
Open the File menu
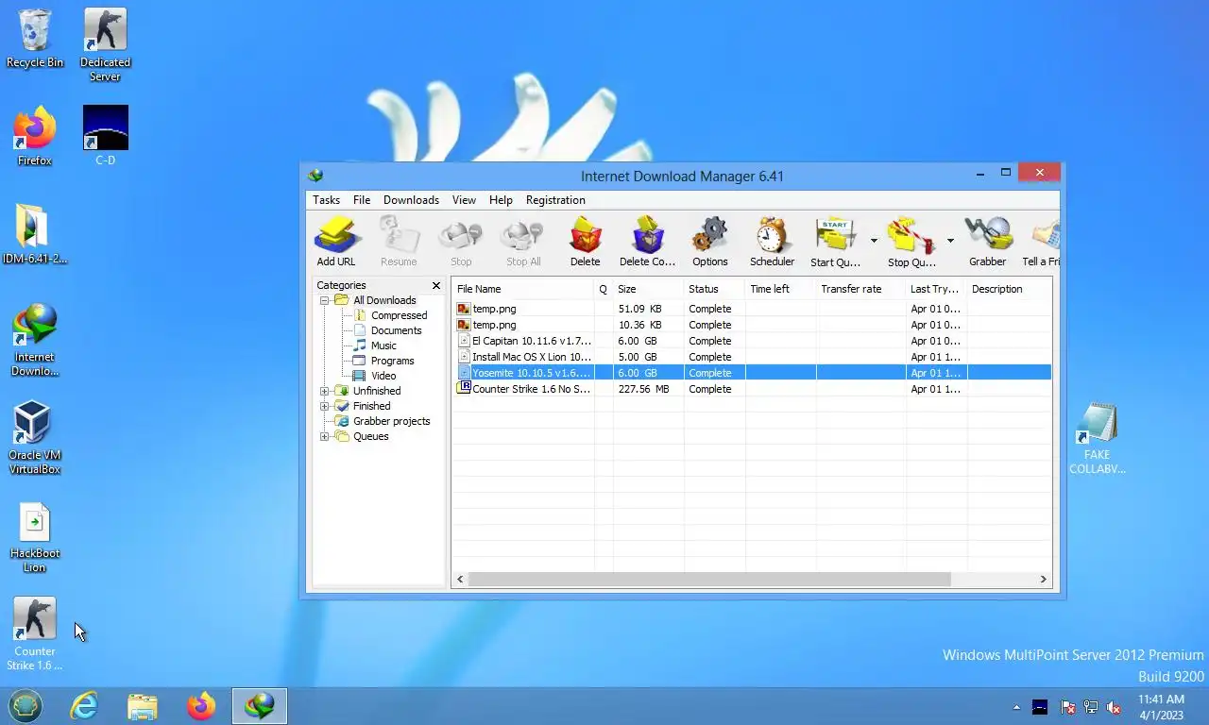(362, 200)
